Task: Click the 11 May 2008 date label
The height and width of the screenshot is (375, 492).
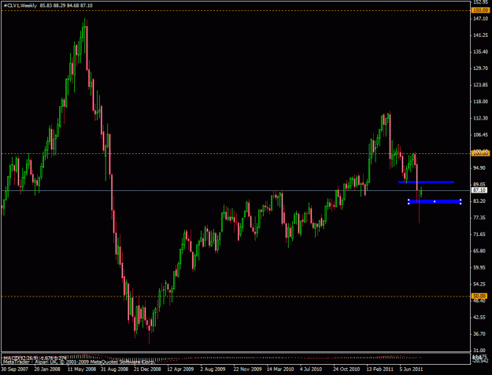Action: [x=81, y=369]
